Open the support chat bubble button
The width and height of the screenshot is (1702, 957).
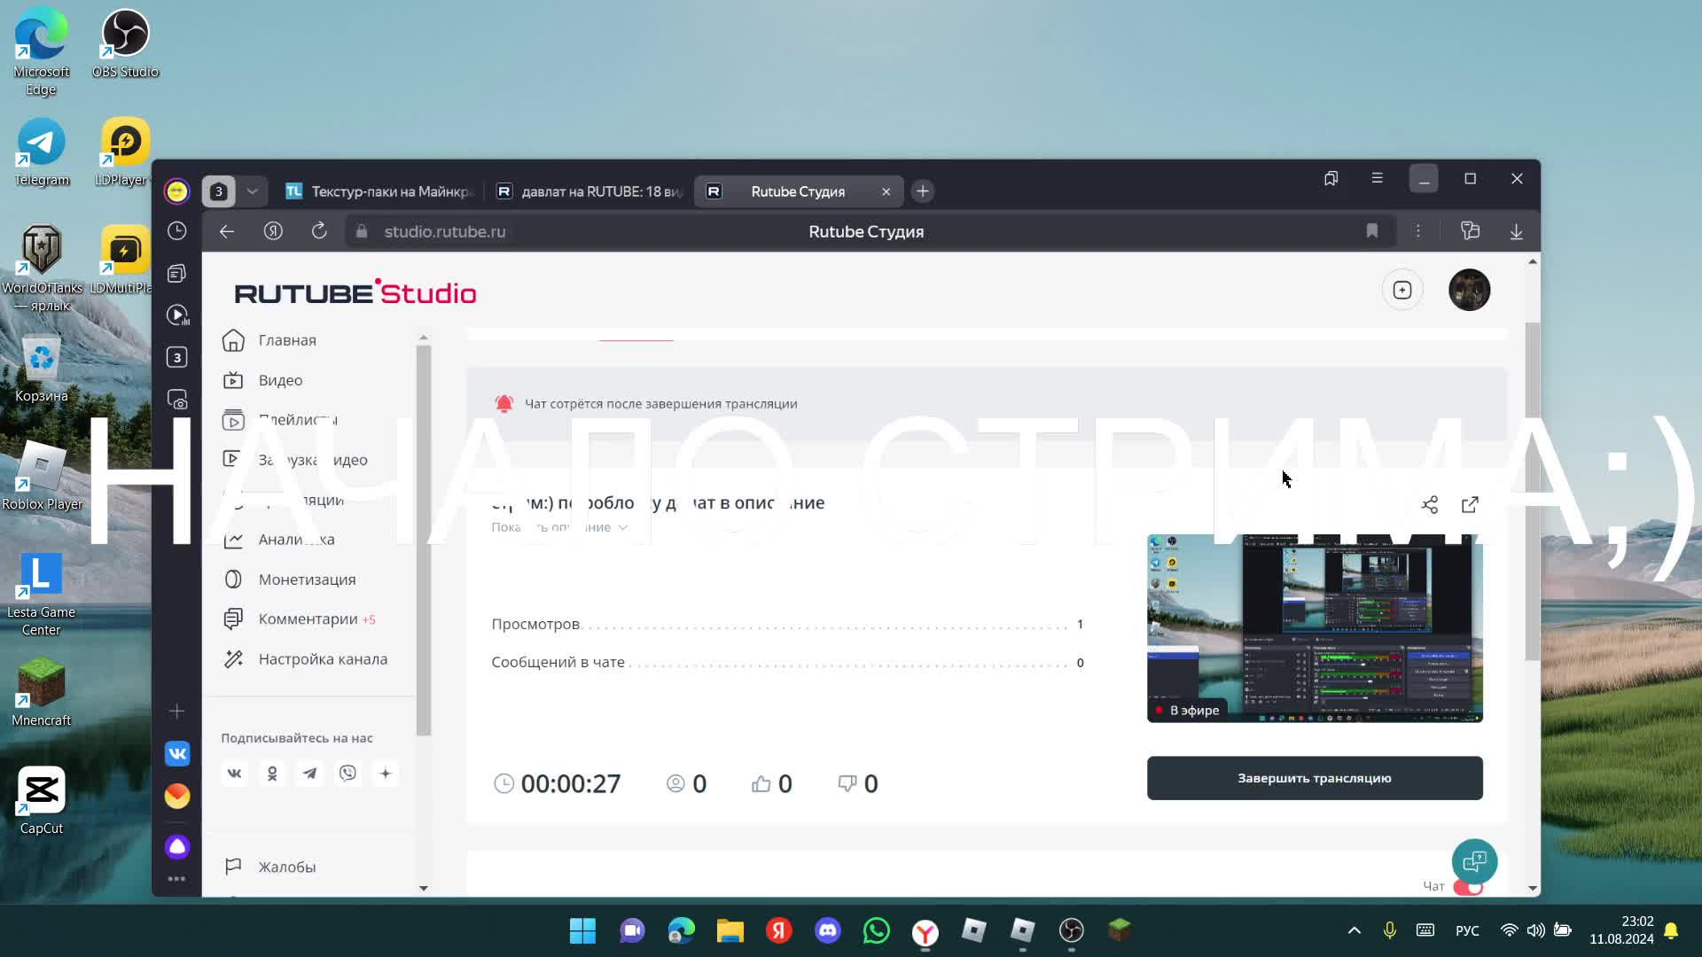coord(1474,861)
